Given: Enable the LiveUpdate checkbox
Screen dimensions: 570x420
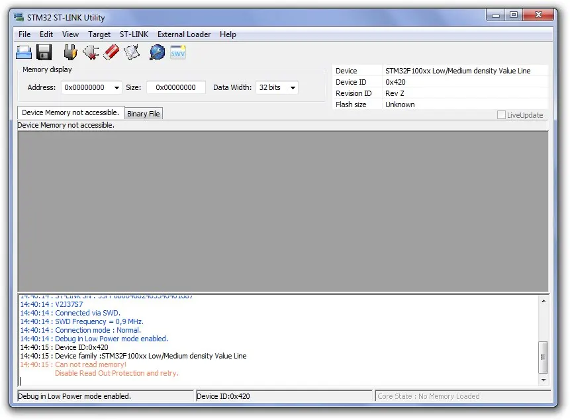Looking at the screenshot, I should pos(501,115).
